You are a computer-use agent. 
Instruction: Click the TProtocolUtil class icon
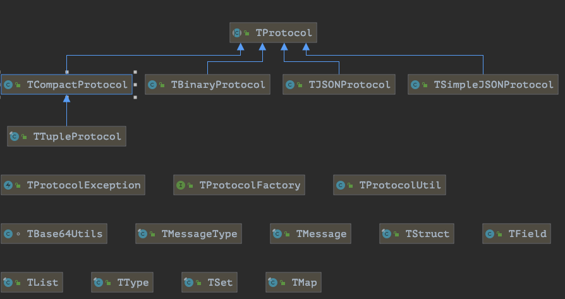coord(341,185)
